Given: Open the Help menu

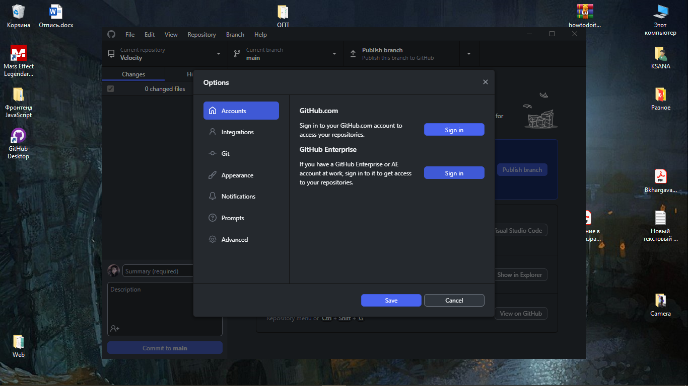Looking at the screenshot, I should click(260, 35).
